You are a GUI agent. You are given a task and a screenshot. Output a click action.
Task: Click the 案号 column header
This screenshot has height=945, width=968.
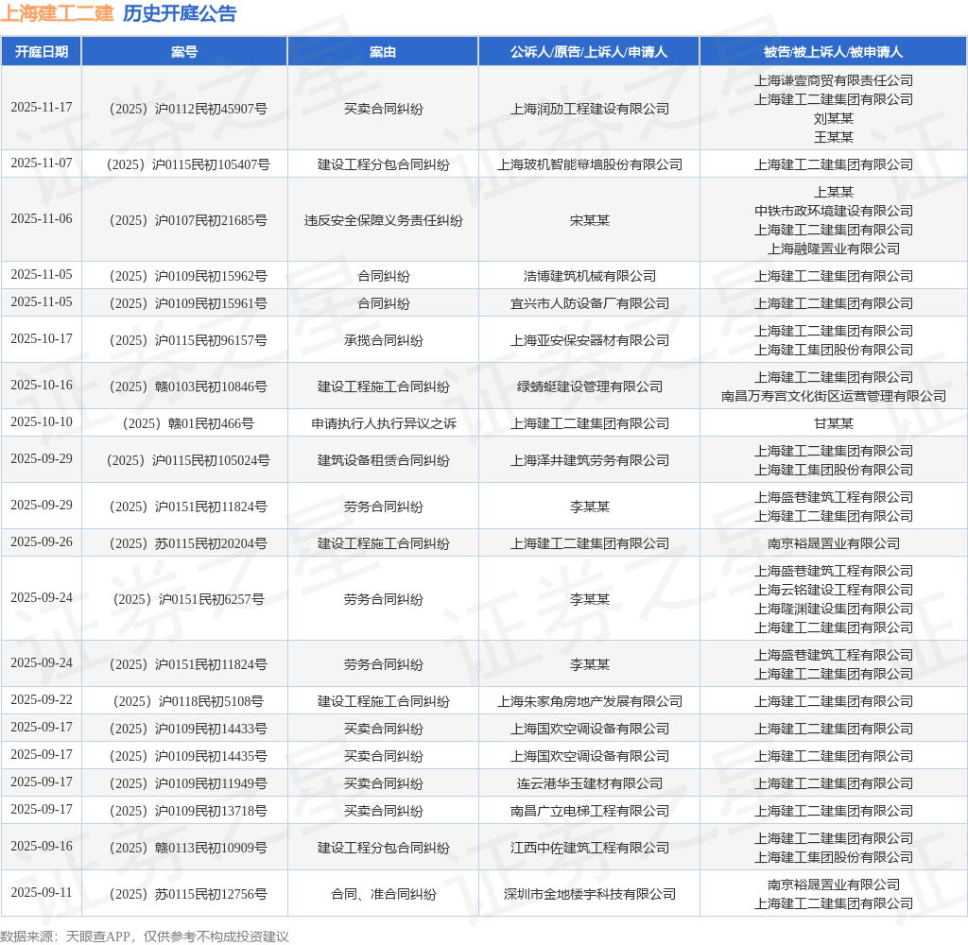click(x=184, y=52)
